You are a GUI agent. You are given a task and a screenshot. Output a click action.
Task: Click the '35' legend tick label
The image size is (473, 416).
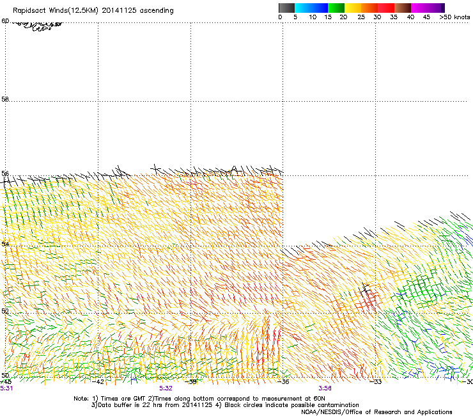[x=394, y=17]
